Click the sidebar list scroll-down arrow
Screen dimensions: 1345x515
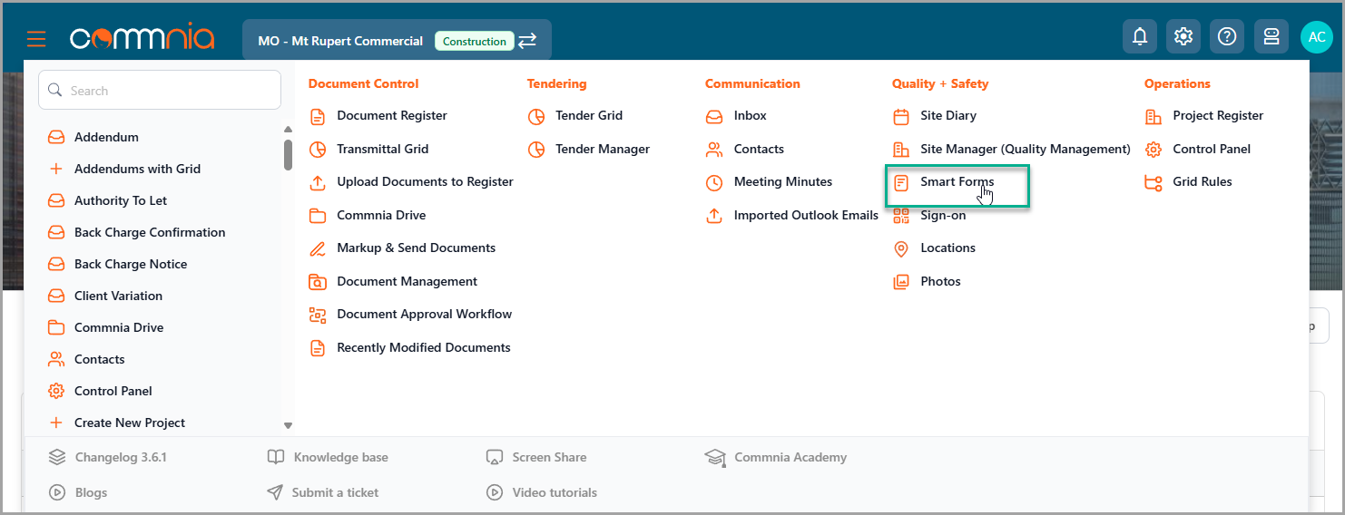point(288,425)
